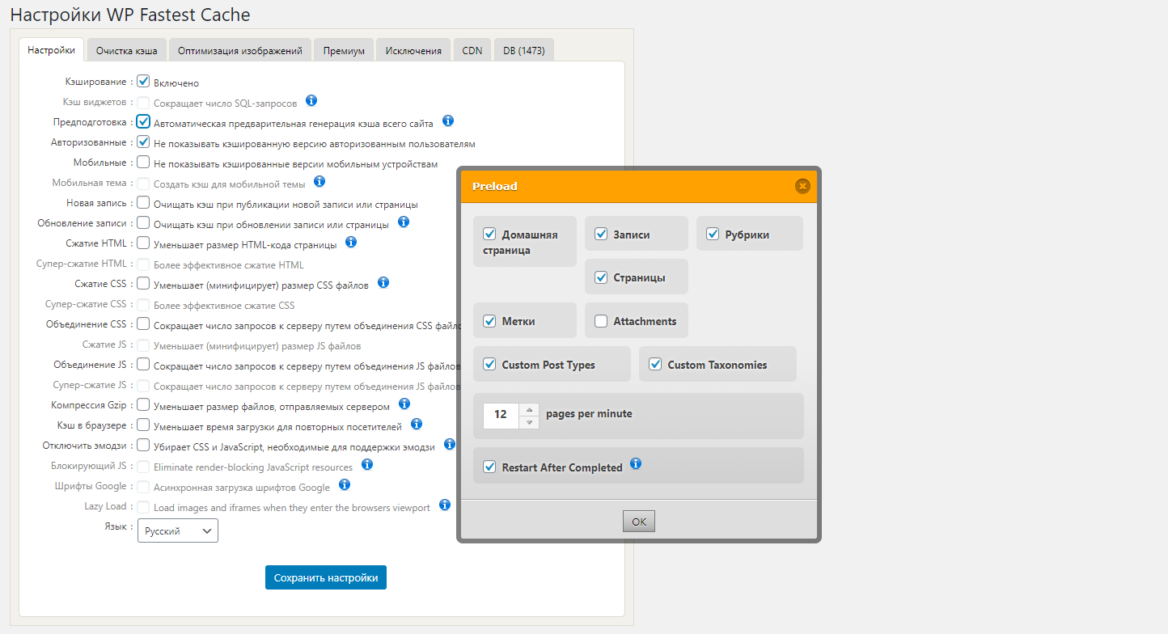
Task: Switch to the Исключения tab
Action: 413,50
